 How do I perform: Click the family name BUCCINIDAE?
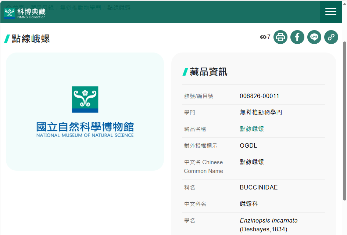[258, 188]
